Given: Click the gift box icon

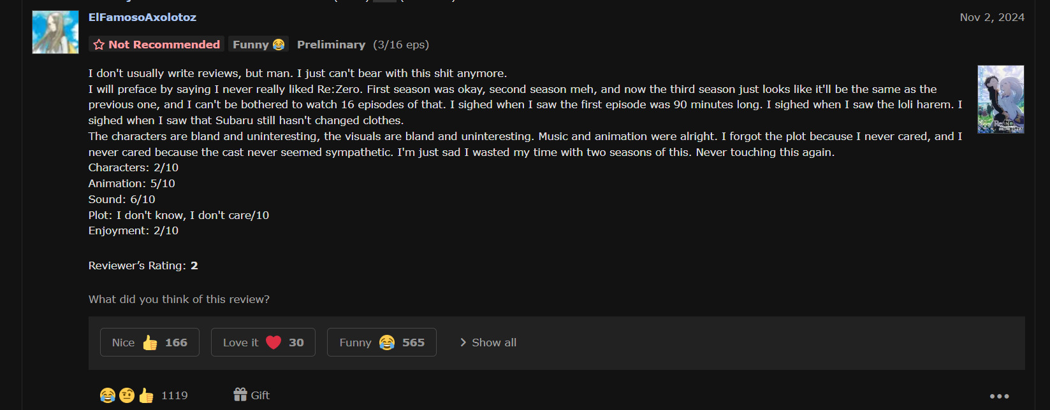Looking at the screenshot, I should coord(240,395).
